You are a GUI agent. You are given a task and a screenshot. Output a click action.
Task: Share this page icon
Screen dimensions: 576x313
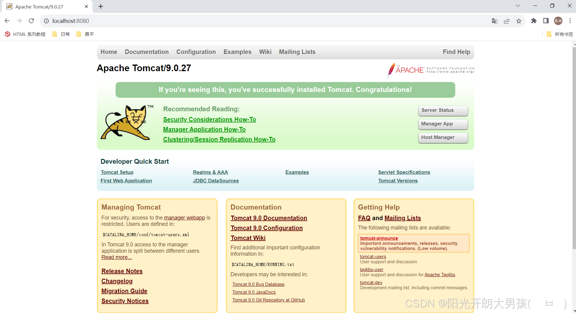click(507, 21)
